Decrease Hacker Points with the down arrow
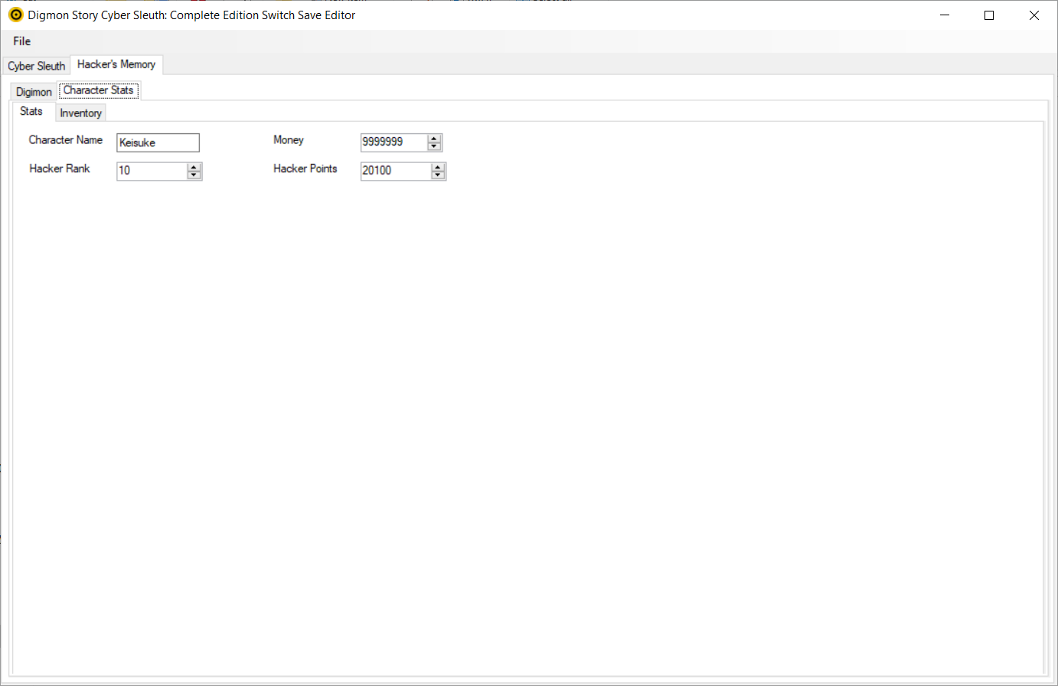Viewport: 1058px width, 686px height. [439, 175]
